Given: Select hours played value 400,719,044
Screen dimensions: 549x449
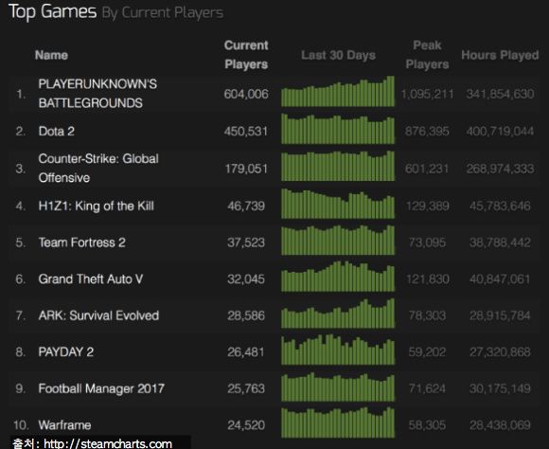Looking at the screenshot, I should pos(500,132).
